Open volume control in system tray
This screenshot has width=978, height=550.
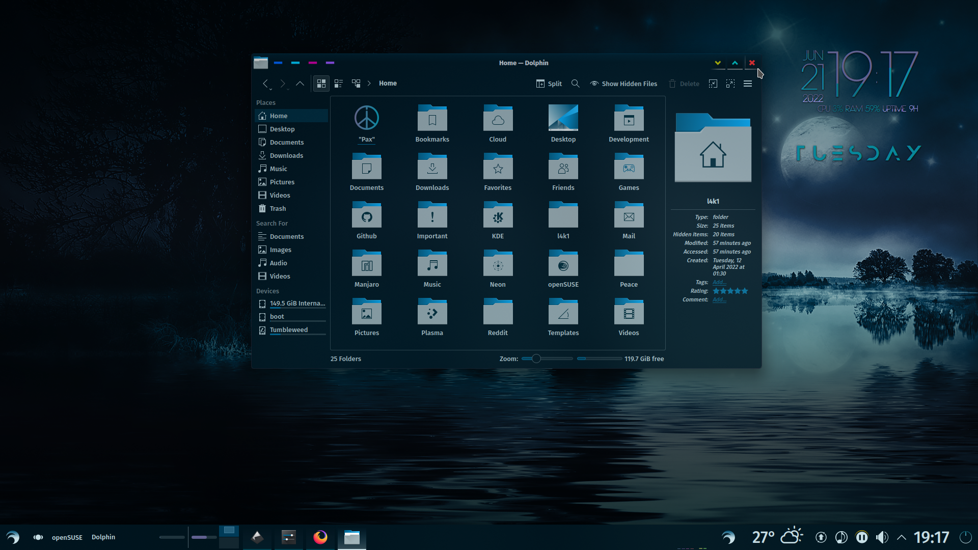tap(882, 537)
